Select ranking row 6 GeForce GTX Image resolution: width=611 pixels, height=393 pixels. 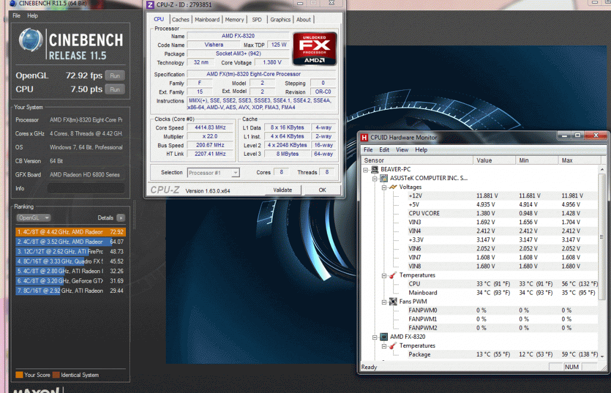click(70, 281)
